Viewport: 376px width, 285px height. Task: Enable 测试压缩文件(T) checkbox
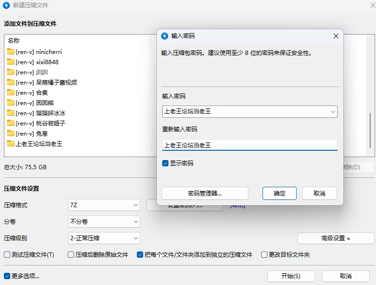point(7,254)
